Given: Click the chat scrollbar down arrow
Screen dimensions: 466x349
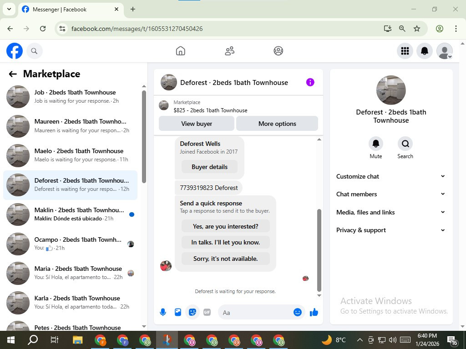Looking at the screenshot, I should [319, 295].
